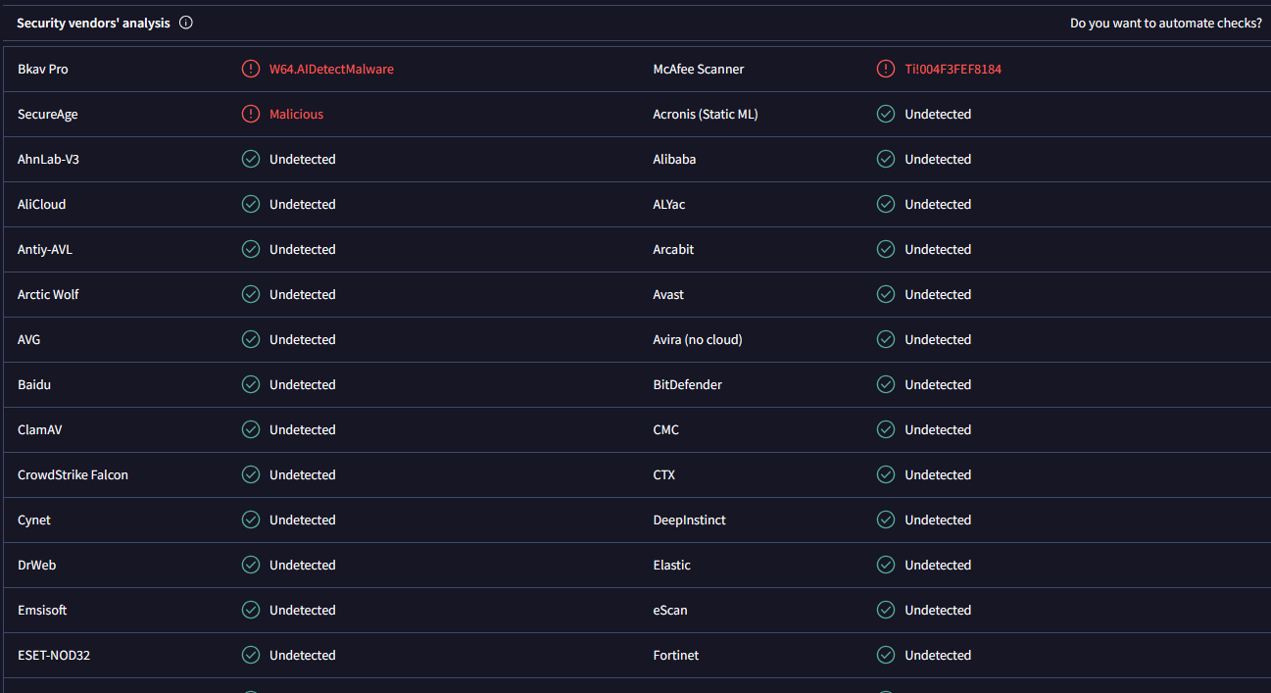Screen dimensions: 1271x693
Task: Select the checkmark icon in the Cynet row
Action: [251, 520]
